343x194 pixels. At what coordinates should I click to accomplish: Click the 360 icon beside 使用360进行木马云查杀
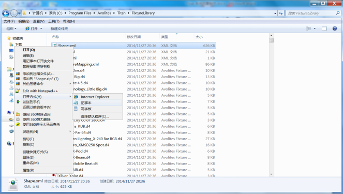18,125
